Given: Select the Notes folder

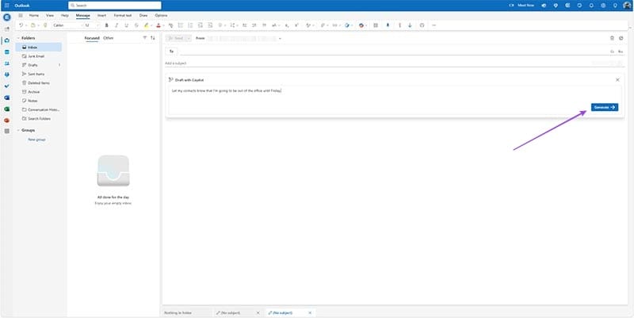Looking at the screenshot, I should pos(38,101).
